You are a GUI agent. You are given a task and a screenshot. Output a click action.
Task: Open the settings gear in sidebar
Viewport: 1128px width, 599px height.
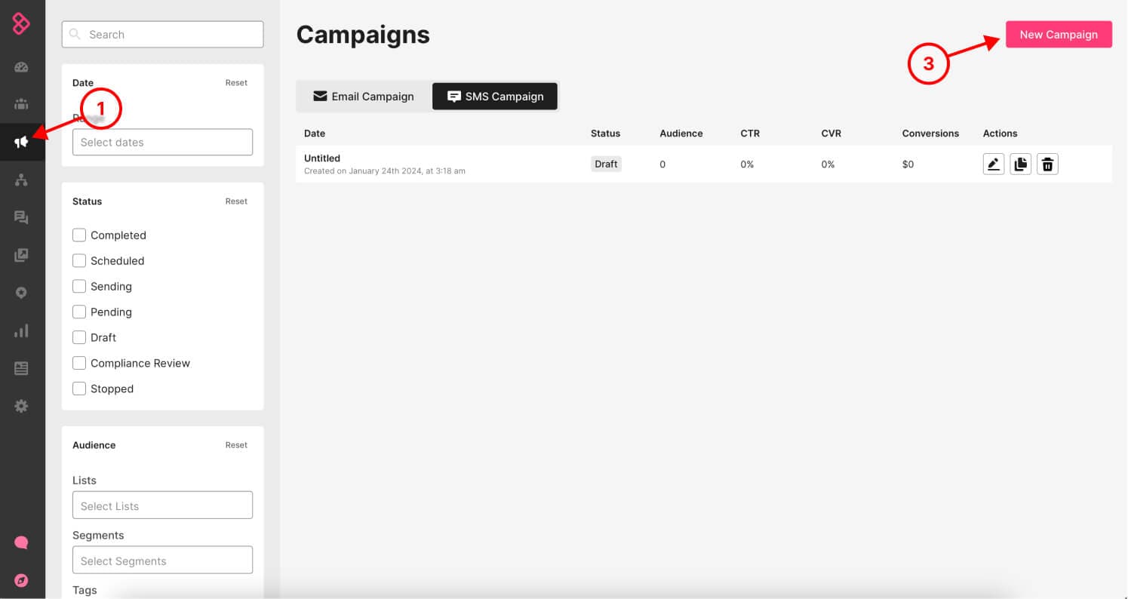(21, 406)
